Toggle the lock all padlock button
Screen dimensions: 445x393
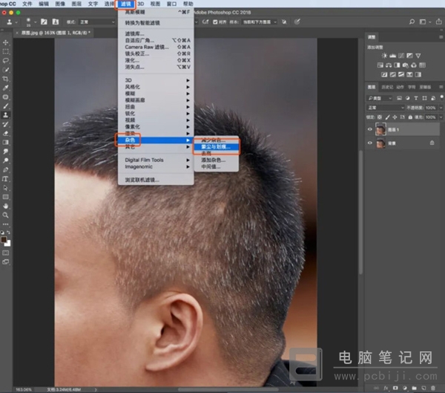coord(410,117)
